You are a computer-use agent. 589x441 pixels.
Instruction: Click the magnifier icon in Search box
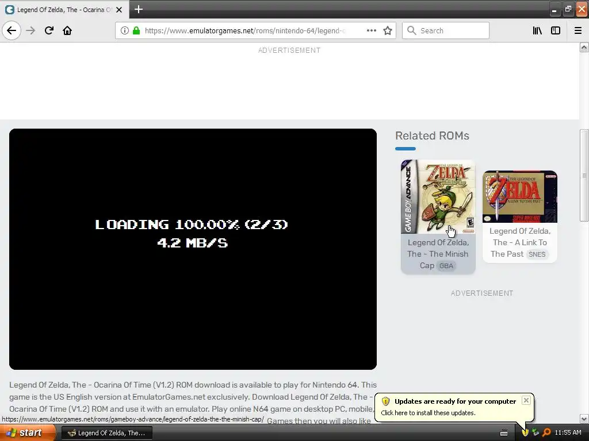(x=412, y=30)
